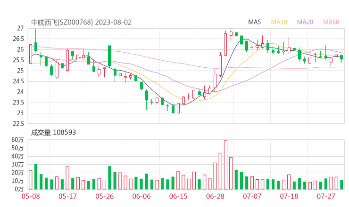This screenshot has width=349, height=207.
Task: Click the chart title 中航西飞[SZ000768]
Action: pyautogui.click(x=62, y=22)
